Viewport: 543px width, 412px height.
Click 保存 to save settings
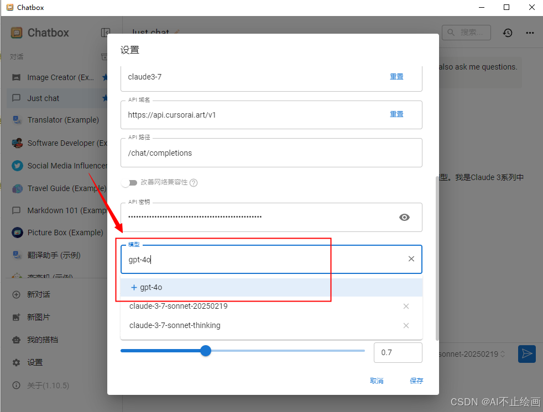[x=416, y=381]
